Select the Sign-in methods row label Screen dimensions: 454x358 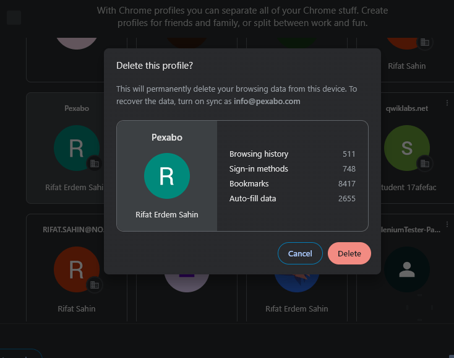[259, 168]
